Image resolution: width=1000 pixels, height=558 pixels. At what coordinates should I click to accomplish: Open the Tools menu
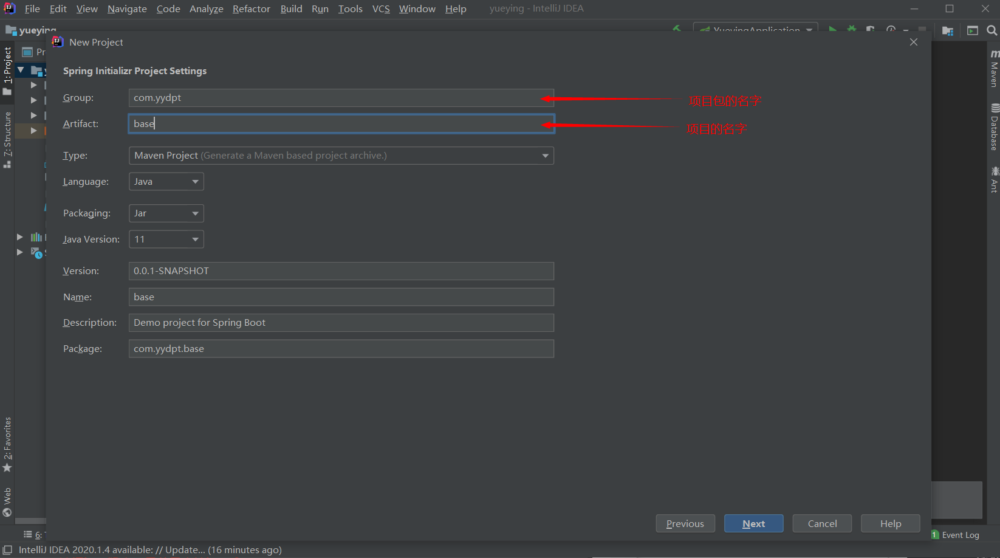(x=351, y=9)
